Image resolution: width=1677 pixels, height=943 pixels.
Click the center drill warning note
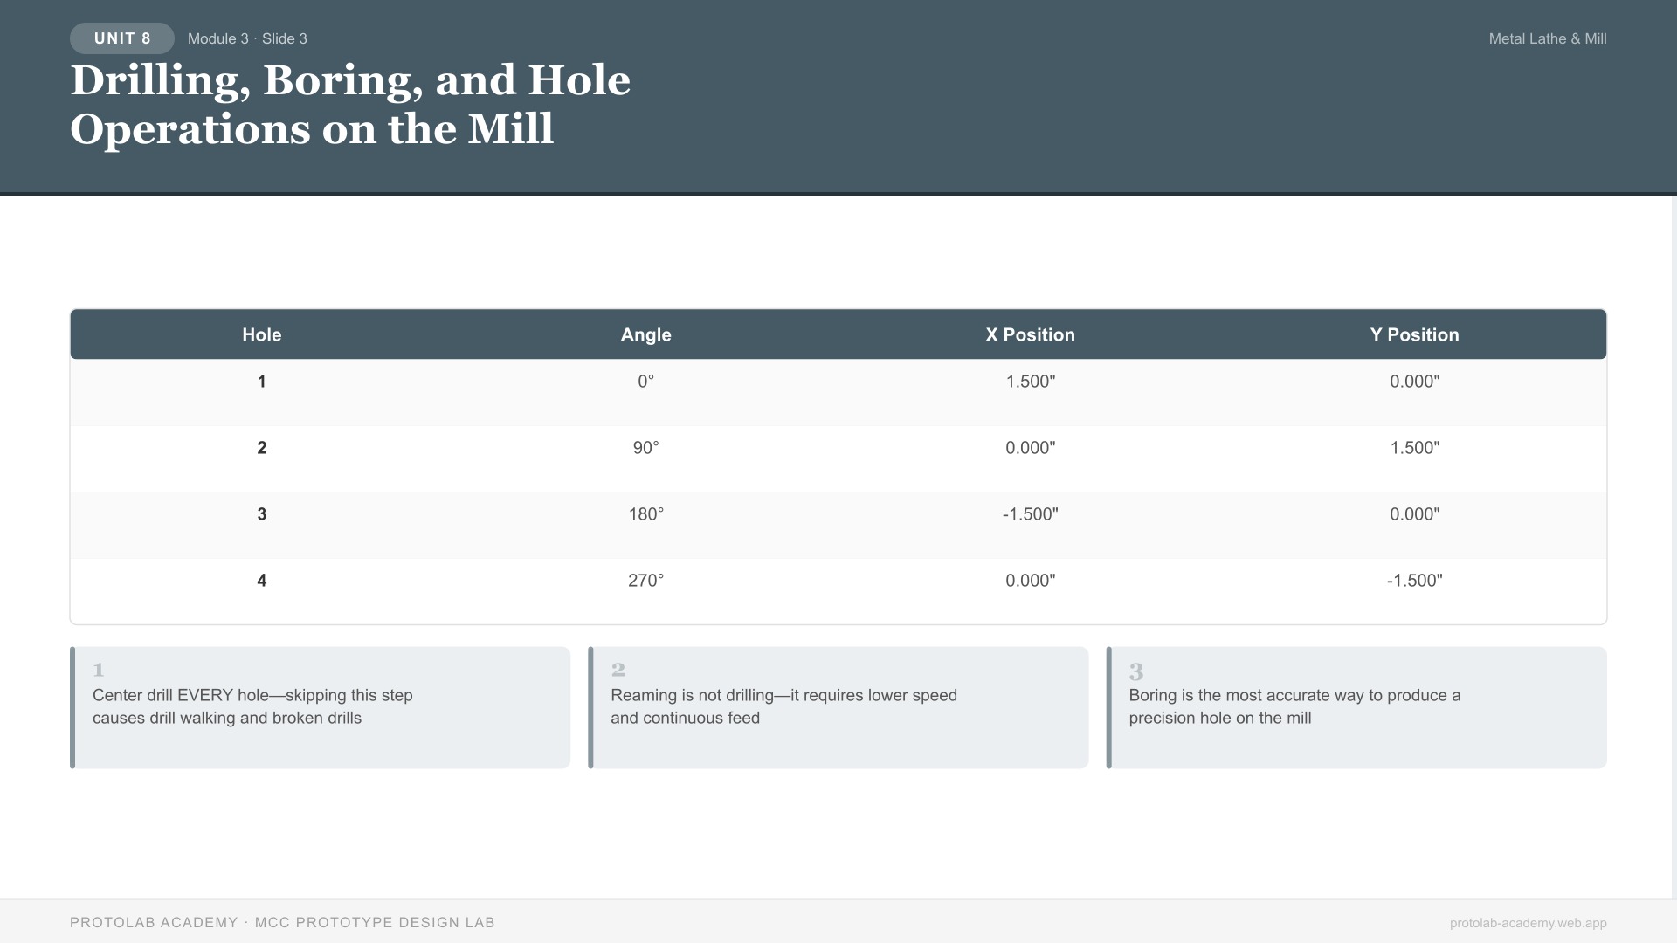click(252, 707)
